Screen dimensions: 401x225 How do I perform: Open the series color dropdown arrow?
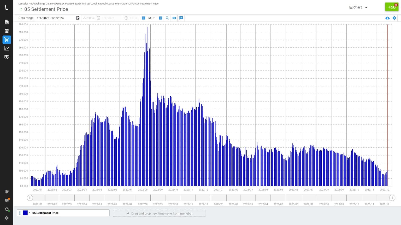(x=30, y=213)
